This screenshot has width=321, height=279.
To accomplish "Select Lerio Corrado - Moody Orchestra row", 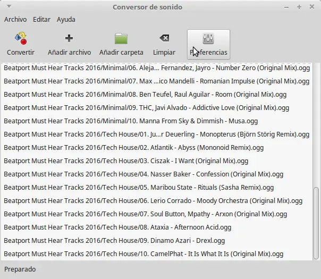I will [x=157, y=201].
